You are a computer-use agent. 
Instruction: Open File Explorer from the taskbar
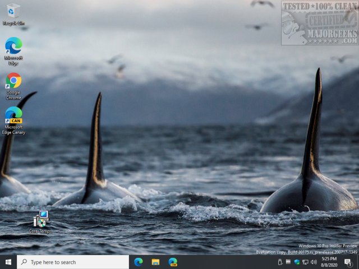point(155,262)
